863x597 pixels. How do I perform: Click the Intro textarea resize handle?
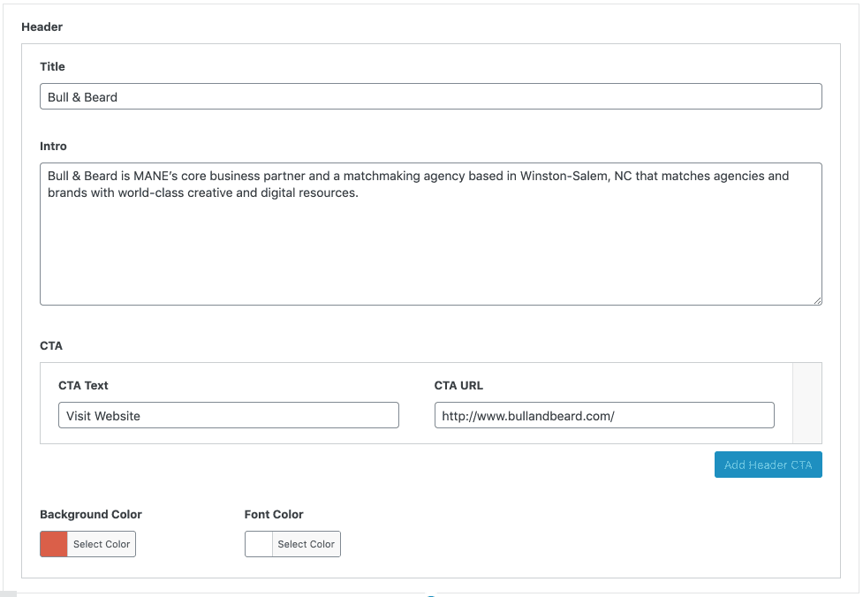click(817, 300)
